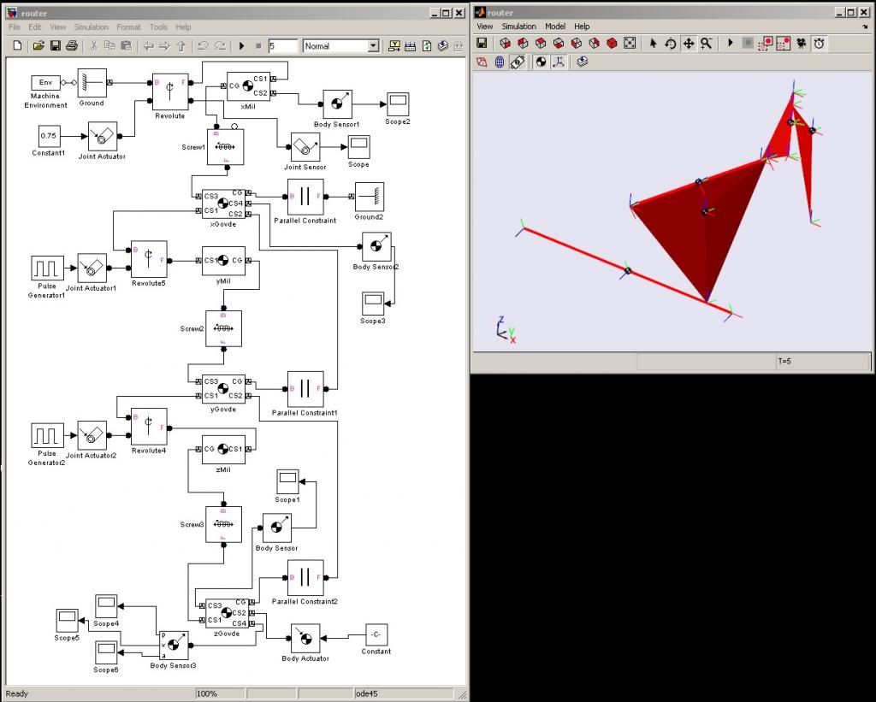
Task: Open the Format menu
Action: point(128,27)
